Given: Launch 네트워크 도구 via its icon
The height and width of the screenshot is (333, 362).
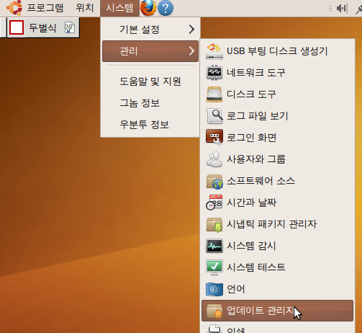Looking at the screenshot, I should point(214,73).
